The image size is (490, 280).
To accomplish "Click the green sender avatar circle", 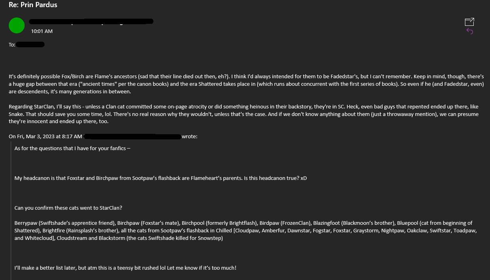I will tap(17, 25).
